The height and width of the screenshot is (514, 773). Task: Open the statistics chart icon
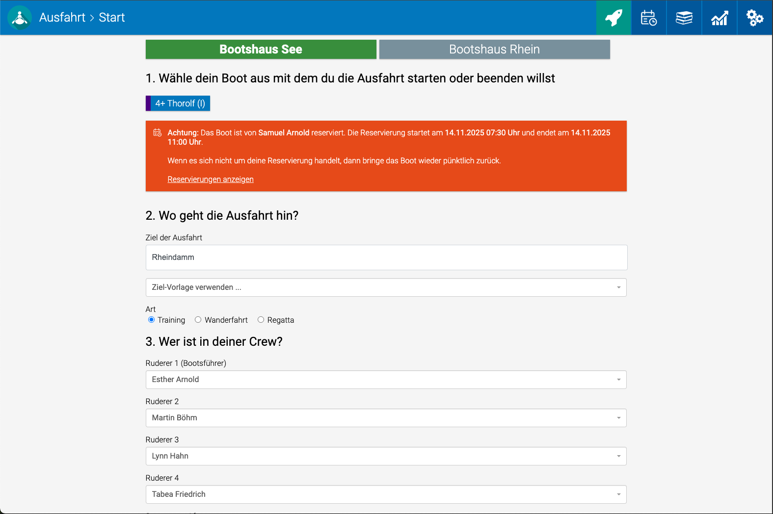[x=720, y=18]
